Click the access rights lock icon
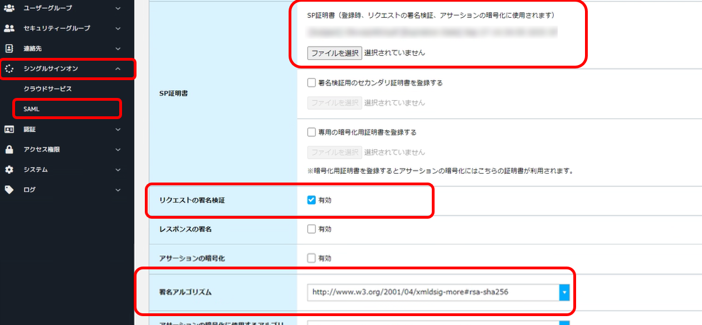The width and height of the screenshot is (702, 325). click(9, 150)
